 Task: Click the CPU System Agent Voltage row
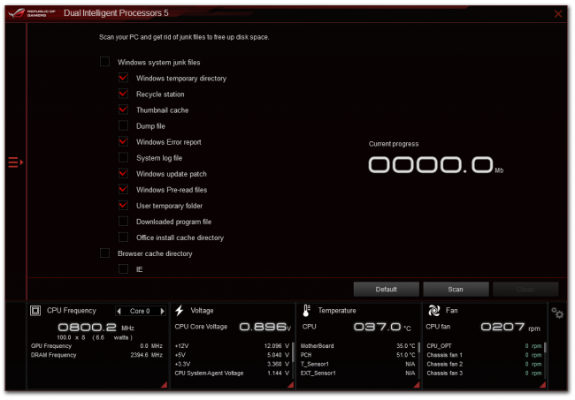coord(232,374)
